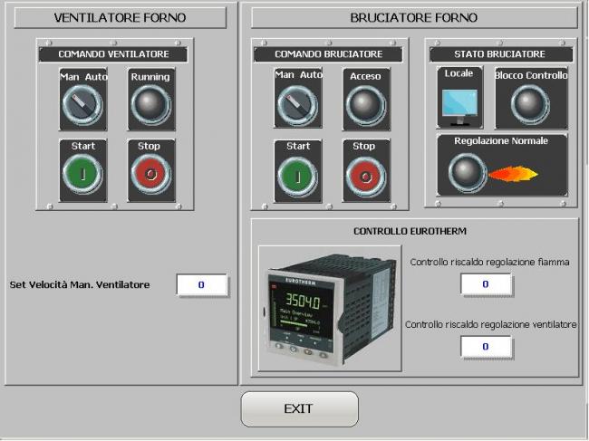Click the EXIT button
Image resolution: width=589 pixels, height=441 pixels.
tap(299, 409)
